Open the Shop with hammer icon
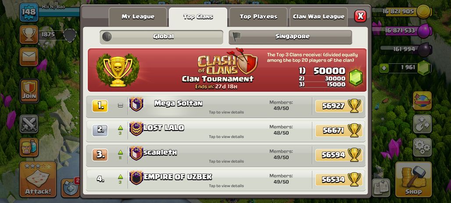Image resolution: width=451 pixels, height=203 pixels. point(414,179)
